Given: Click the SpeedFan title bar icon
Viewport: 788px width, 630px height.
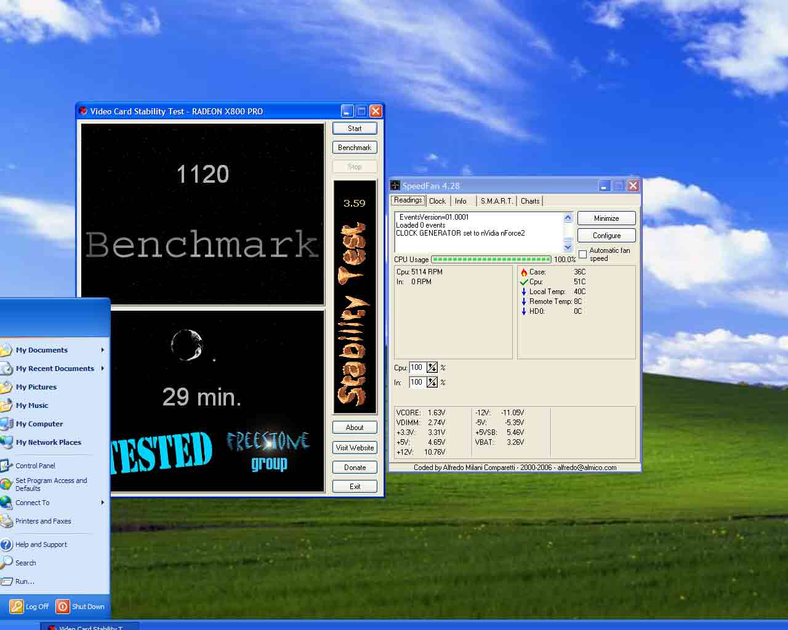Looking at the screenshot, I should [x=395, y=185].
